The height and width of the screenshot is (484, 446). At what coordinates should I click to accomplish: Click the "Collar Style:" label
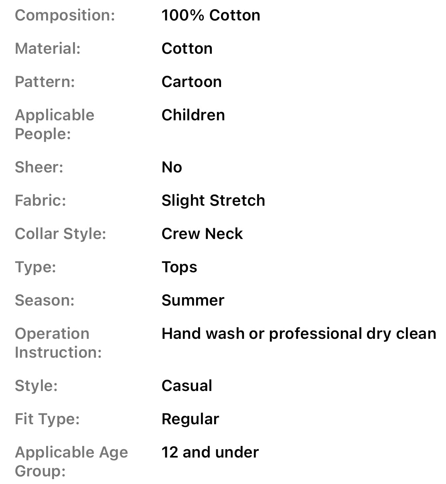60,234
